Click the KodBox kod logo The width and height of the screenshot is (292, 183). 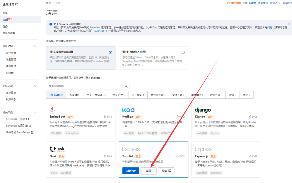[x=128, y=110]
